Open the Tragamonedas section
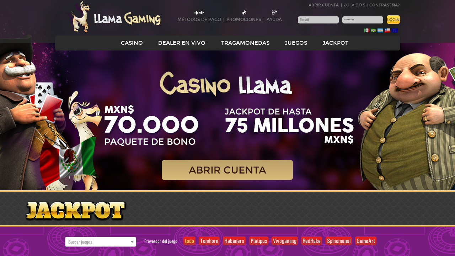The width and height of the screenshot is (455, 256). click(x=245, y=43)
